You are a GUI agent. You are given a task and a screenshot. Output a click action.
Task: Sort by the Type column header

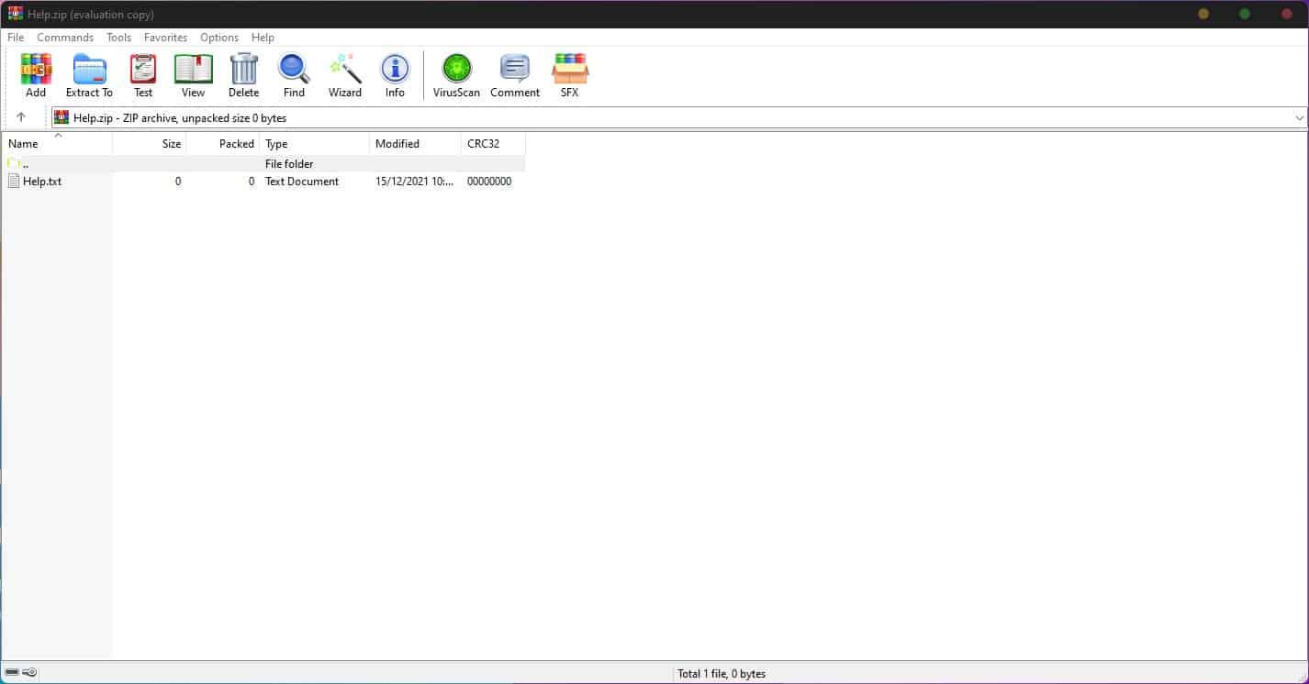[314, 144]
